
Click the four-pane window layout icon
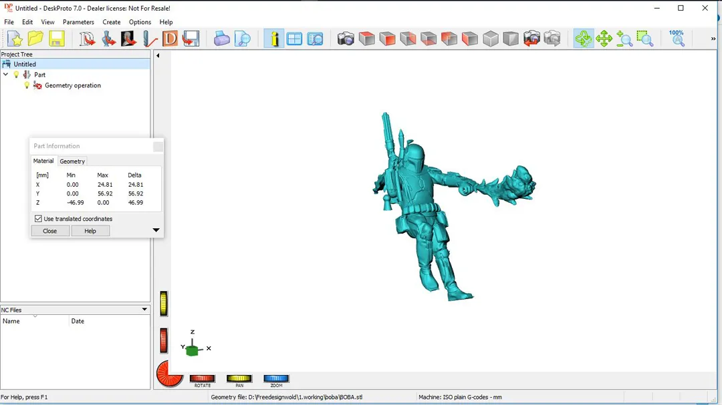[x=294, y=39]
